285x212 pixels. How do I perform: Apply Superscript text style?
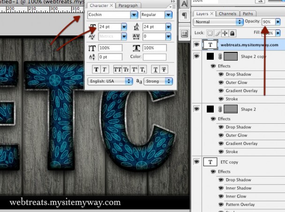(x=134, y=70)
